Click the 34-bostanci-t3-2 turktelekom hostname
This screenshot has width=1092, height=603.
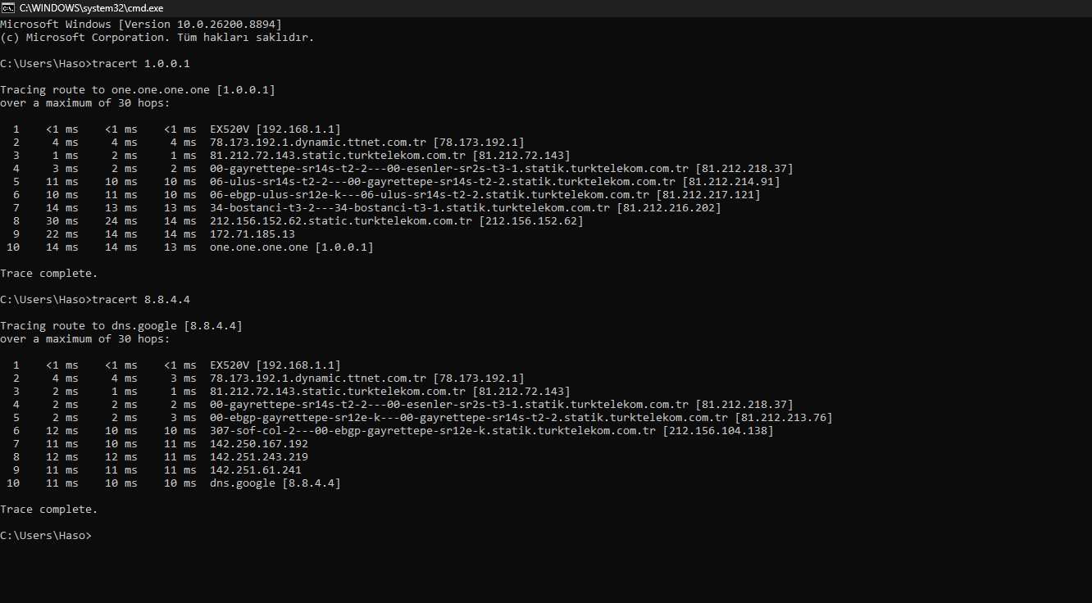point(410,208)
